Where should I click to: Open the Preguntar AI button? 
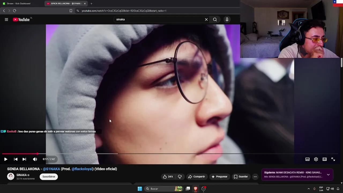click(219, 177)
